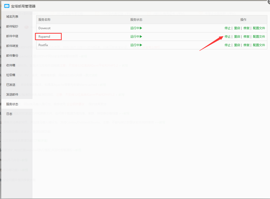
Task: Stop the Rspamd service
Action: click(x=228, y=37)
